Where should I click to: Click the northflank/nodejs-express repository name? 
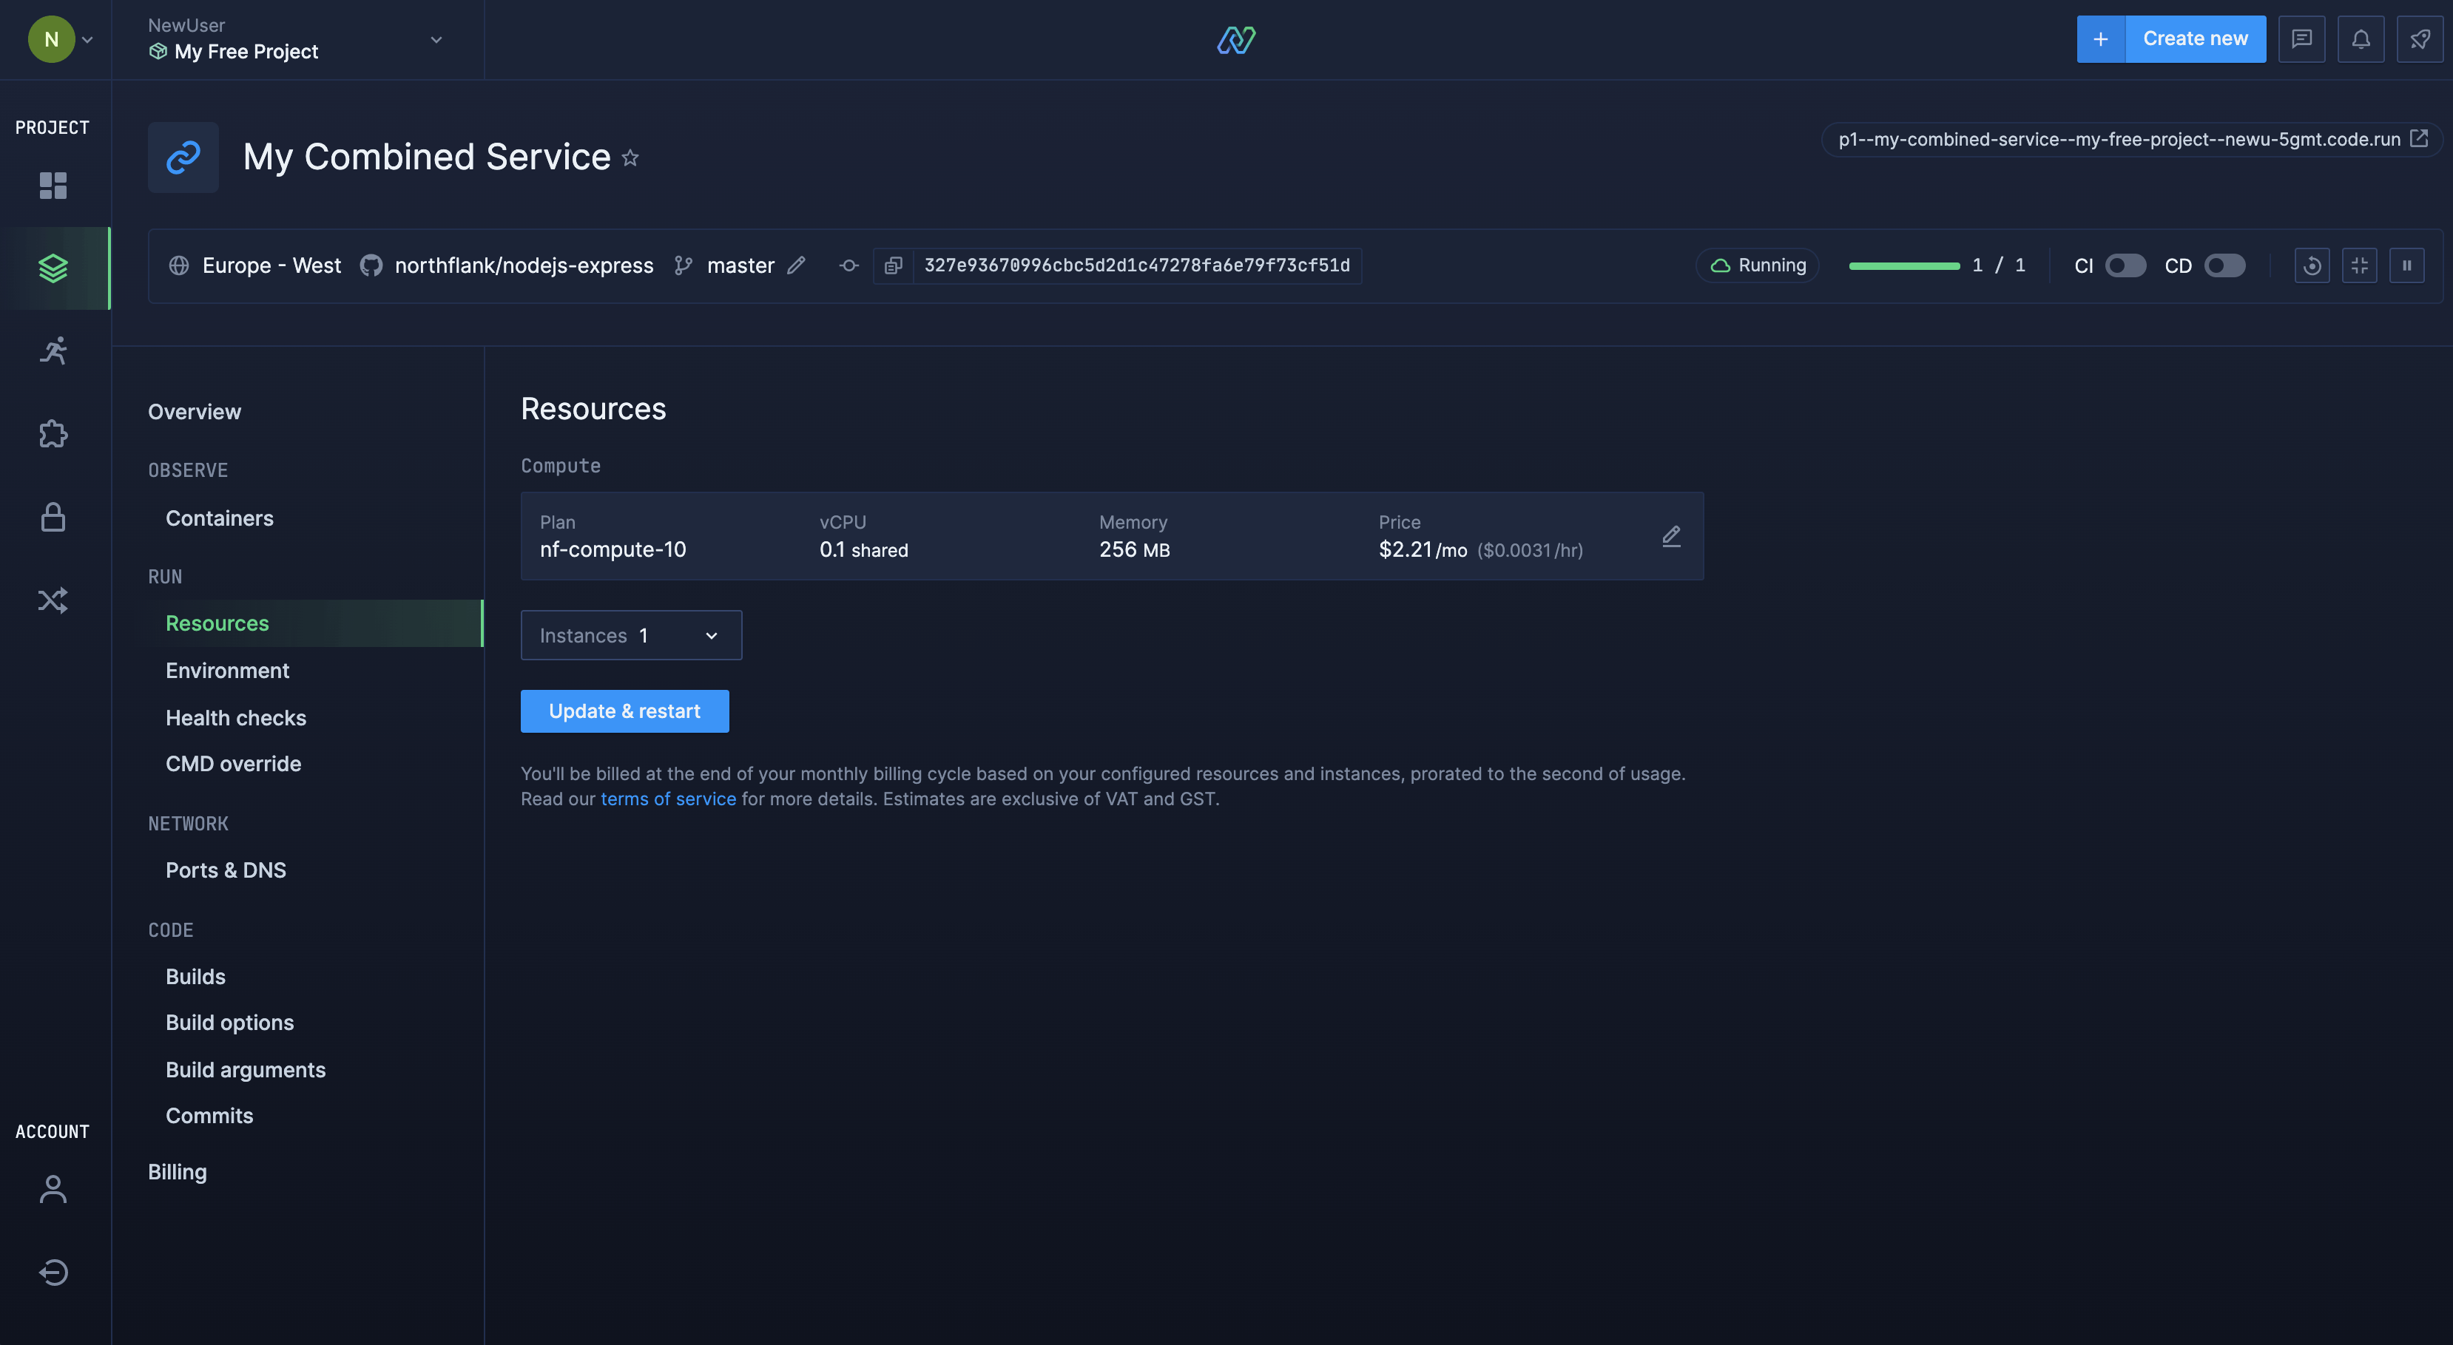coord(524,265)
